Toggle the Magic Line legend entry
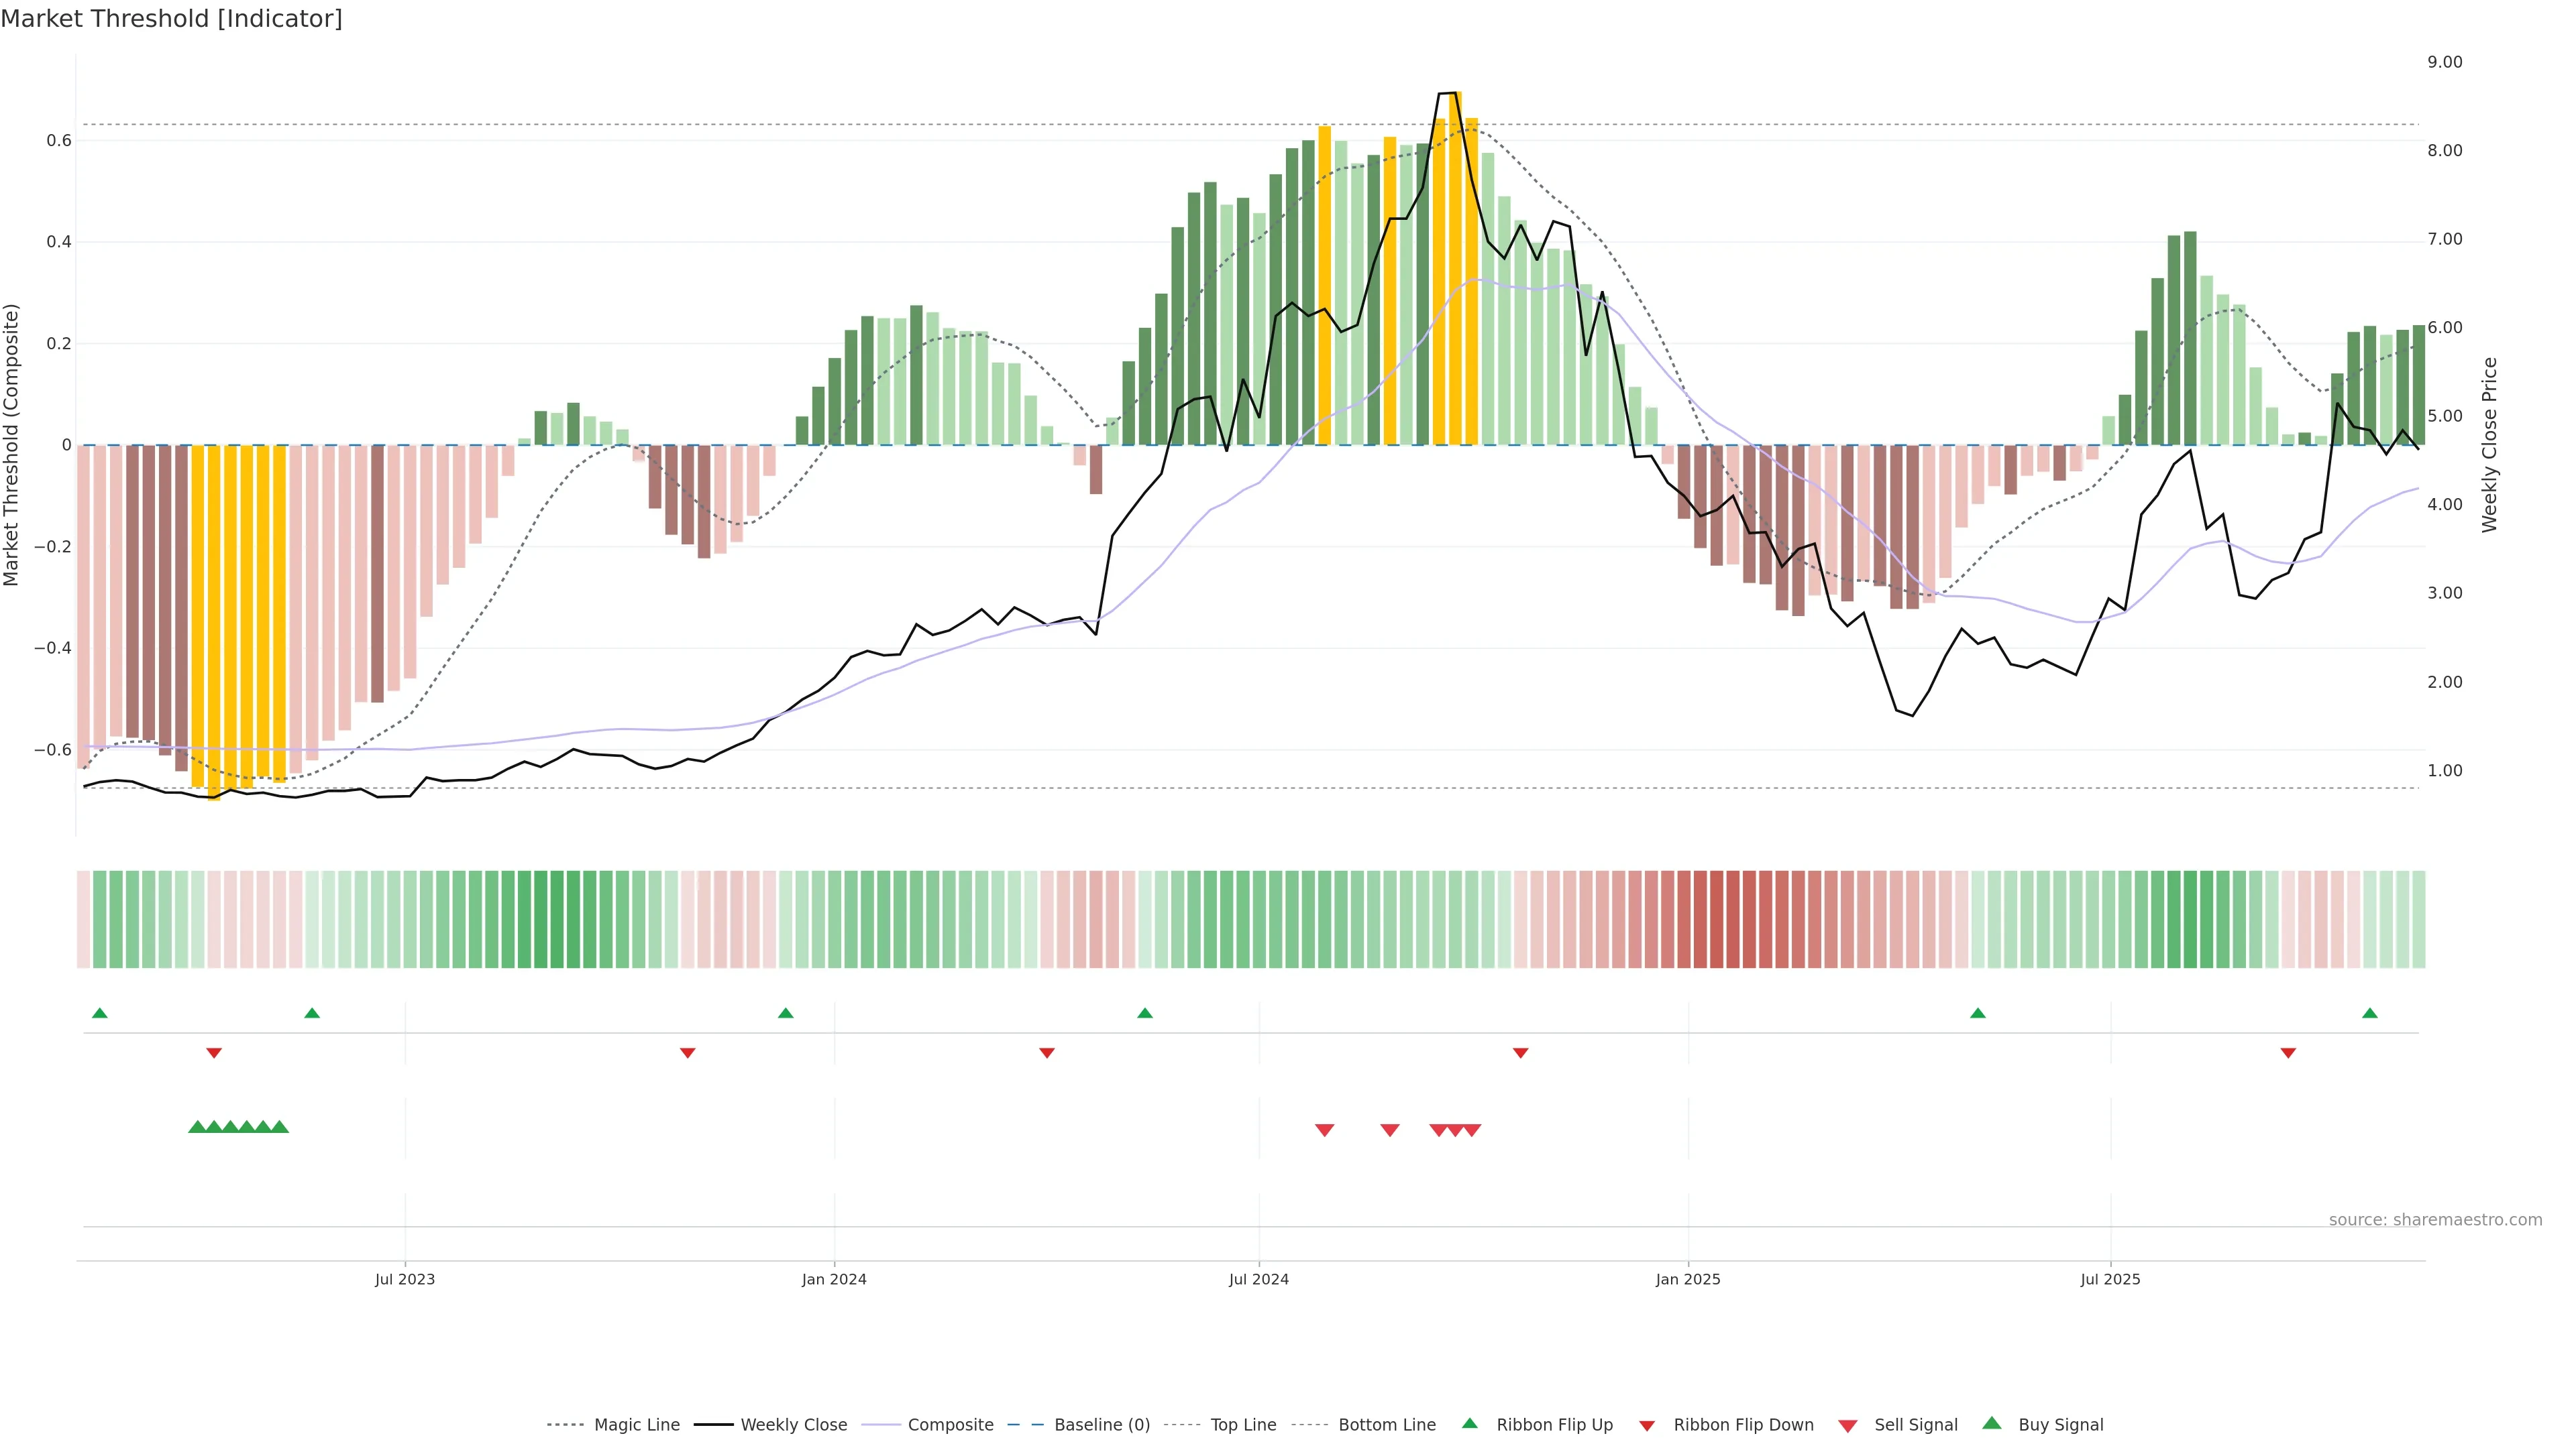 (636, 1425)
